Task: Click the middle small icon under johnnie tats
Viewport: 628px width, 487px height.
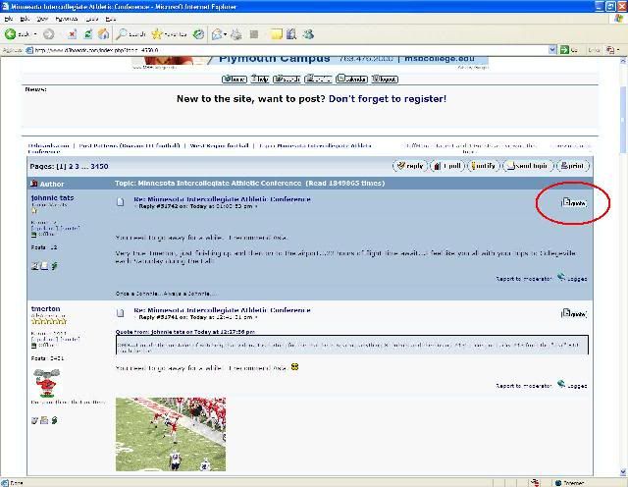Action: tap(44, 266)
